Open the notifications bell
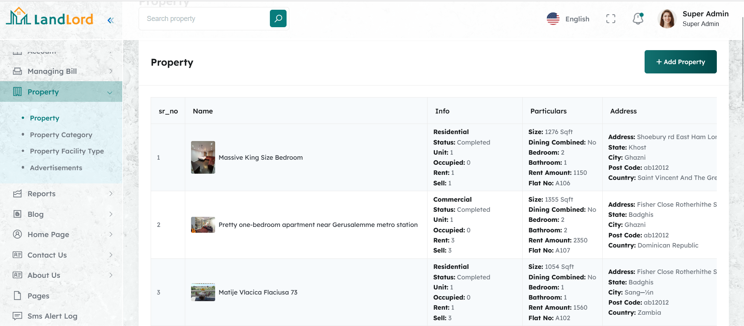The width and height of the screenshot is (744, 326). click(638, 19)
